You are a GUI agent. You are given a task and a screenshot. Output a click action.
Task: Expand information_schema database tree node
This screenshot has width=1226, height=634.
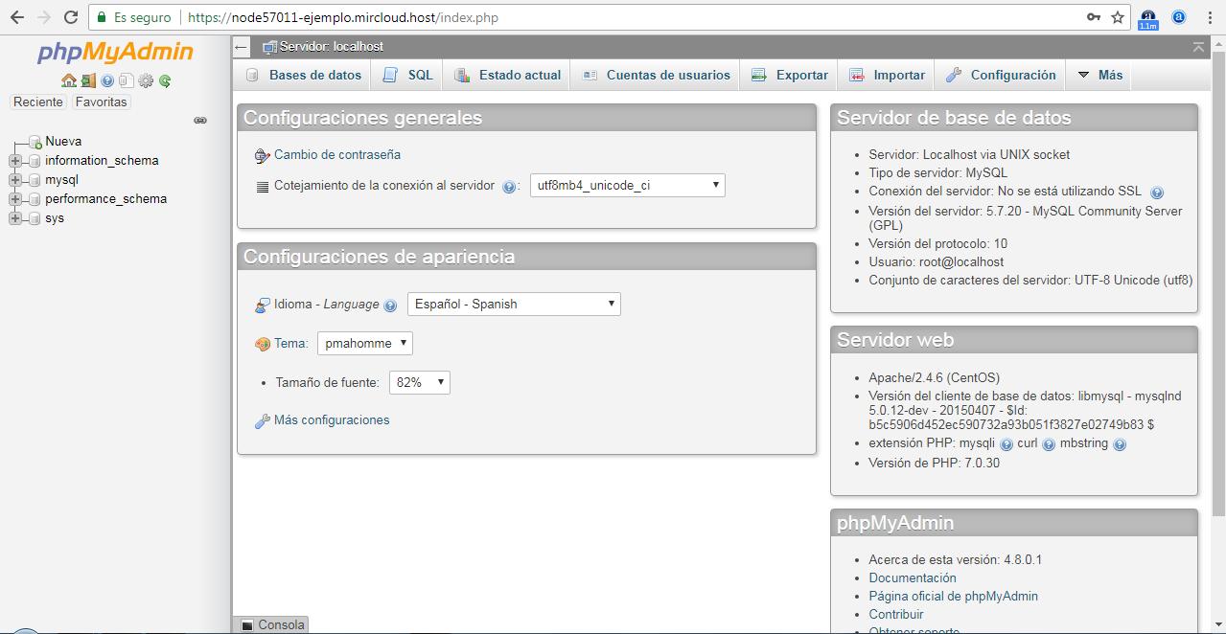click(14, 161)
